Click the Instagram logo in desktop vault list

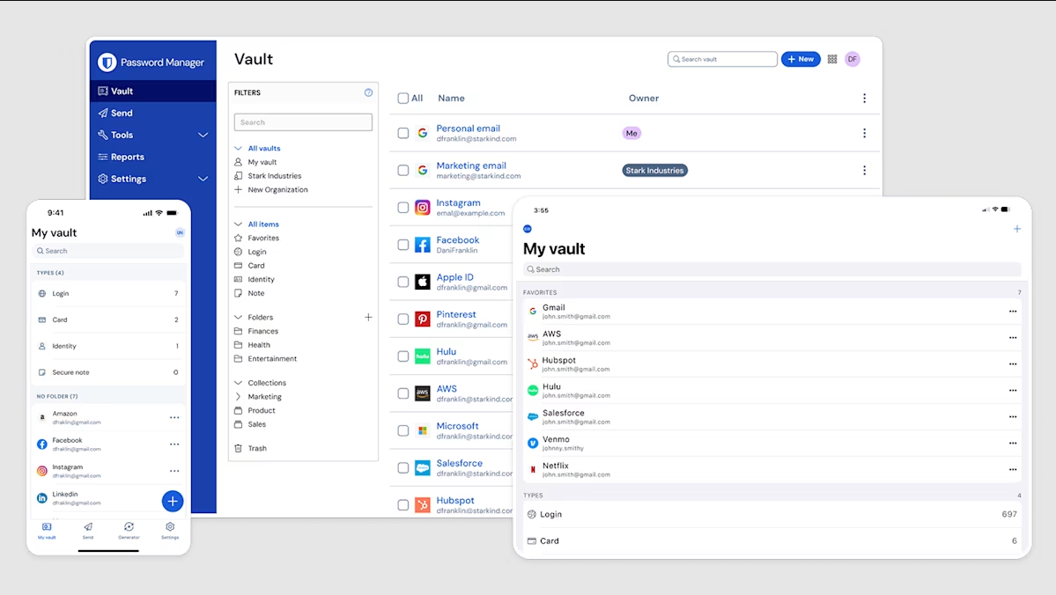click(422, 208)
